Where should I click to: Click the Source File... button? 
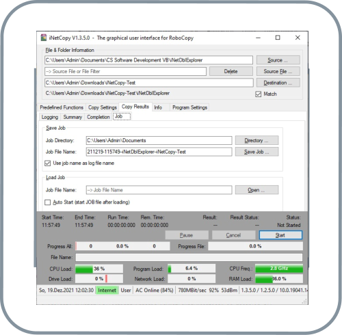(x=278, y=71)
